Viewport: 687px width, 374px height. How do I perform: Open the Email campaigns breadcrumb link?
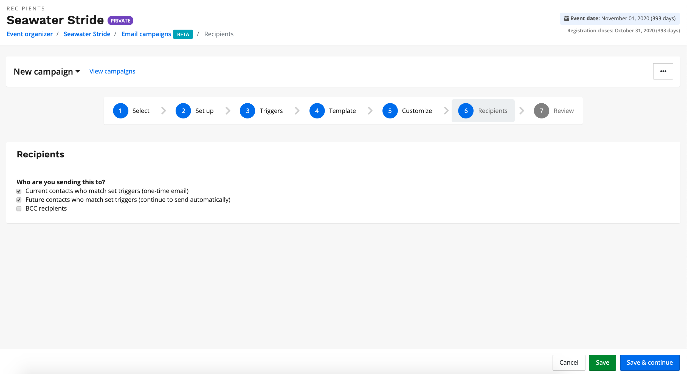point(146,34)
